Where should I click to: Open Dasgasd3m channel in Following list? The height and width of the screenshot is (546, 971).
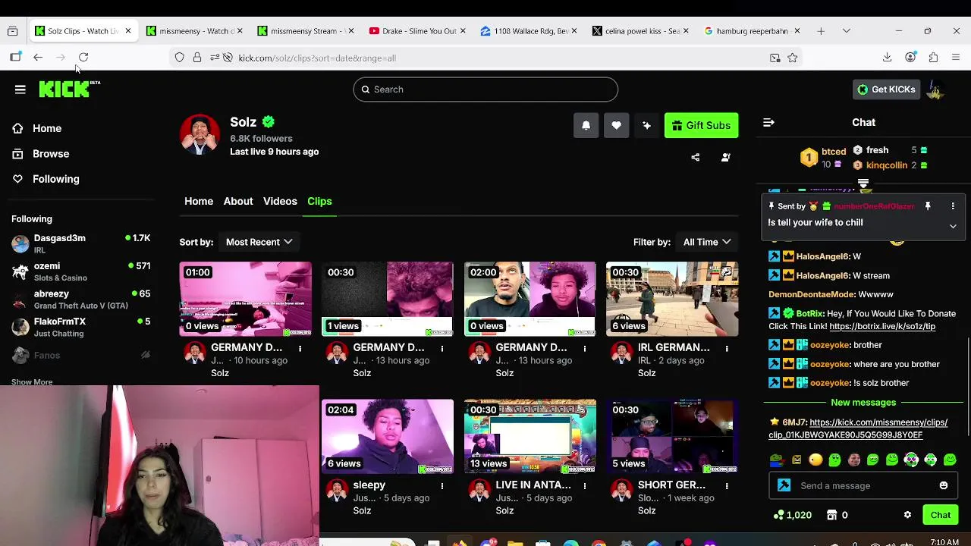[81, 243]
